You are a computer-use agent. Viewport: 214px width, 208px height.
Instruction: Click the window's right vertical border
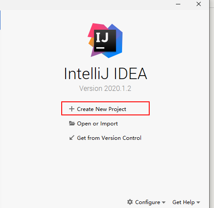click(x=210, y=104)
